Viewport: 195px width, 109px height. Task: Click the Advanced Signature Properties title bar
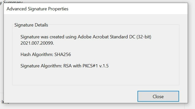point(96,9)
